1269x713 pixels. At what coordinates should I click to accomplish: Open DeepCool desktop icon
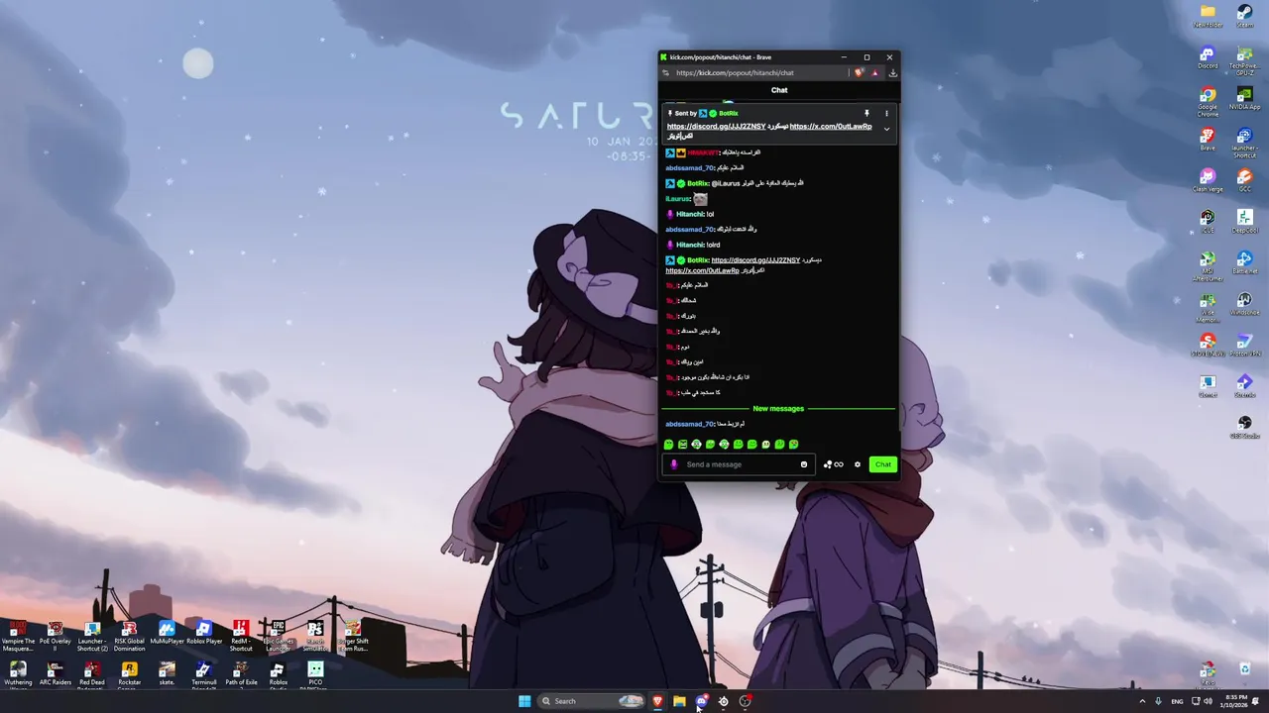(1244, 222)
